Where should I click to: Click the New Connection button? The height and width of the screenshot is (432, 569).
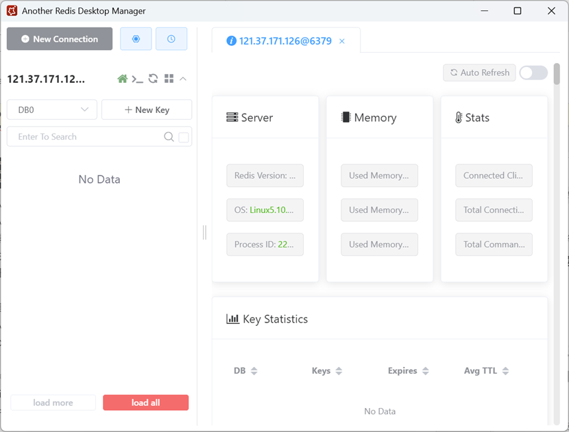point(60,39)
